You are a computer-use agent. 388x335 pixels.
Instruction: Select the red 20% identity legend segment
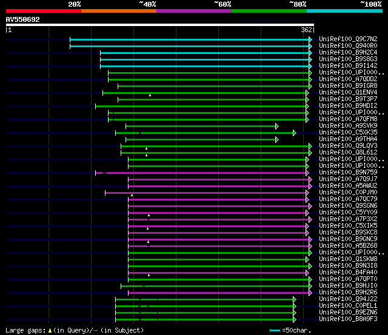pyautogui.click(x=44, y=11)
